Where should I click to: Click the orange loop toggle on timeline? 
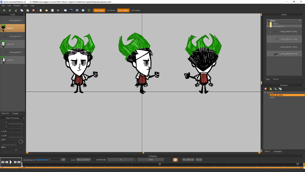point(175,160)
